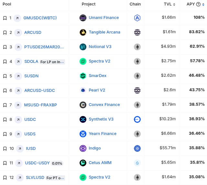Screen dimensions: 207x185
Task: Open external link arrow for ARCUSD row 2
Action: click(x=18, y=33)
